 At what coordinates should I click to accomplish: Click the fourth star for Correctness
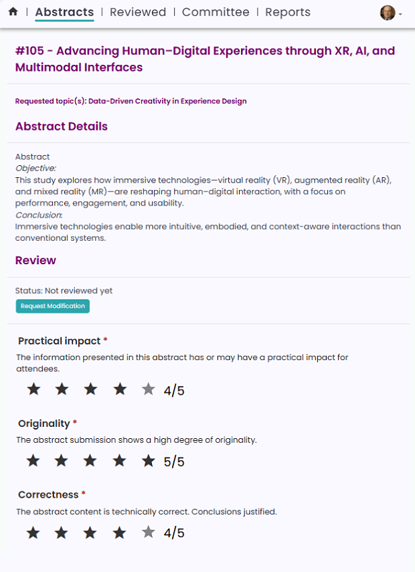click(x=119, y=532)
